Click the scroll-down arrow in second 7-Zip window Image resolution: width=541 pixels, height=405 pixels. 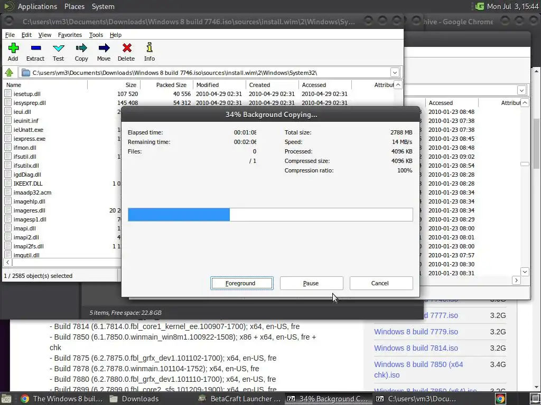525,272
